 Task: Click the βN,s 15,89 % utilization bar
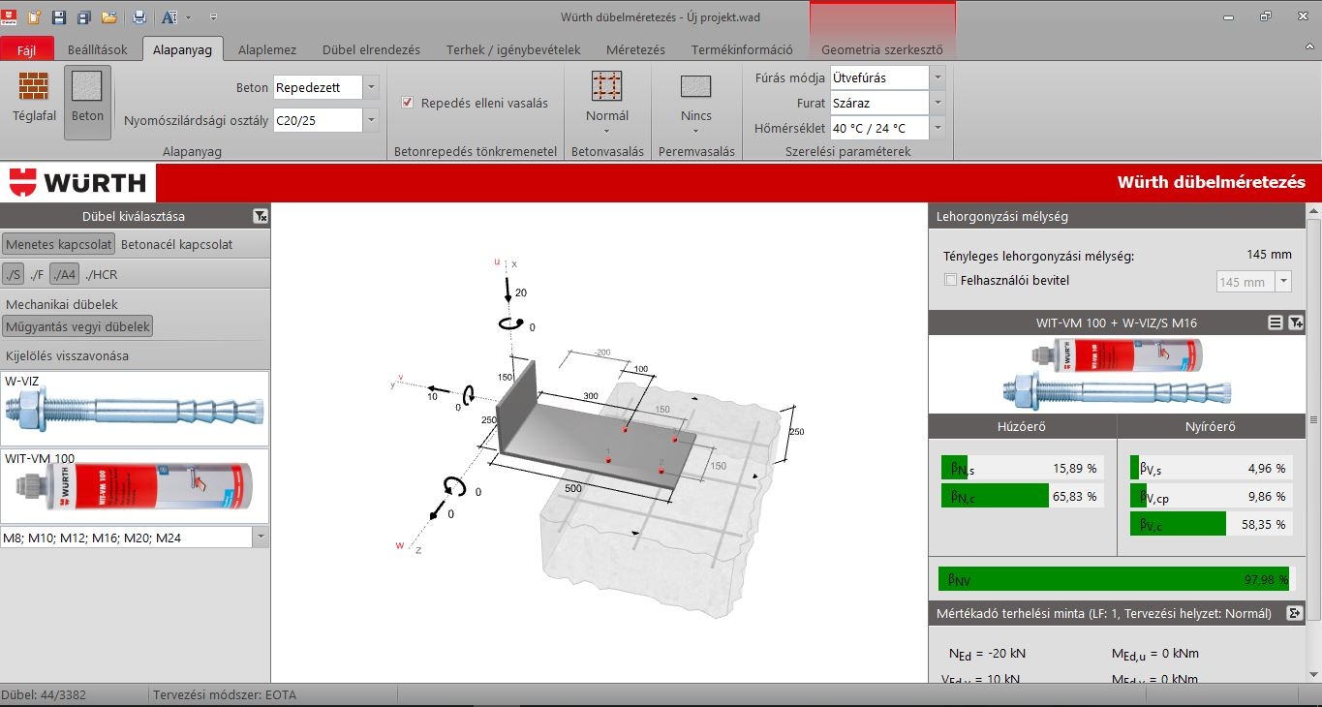pyautogui.click(x=1022, y=468)
